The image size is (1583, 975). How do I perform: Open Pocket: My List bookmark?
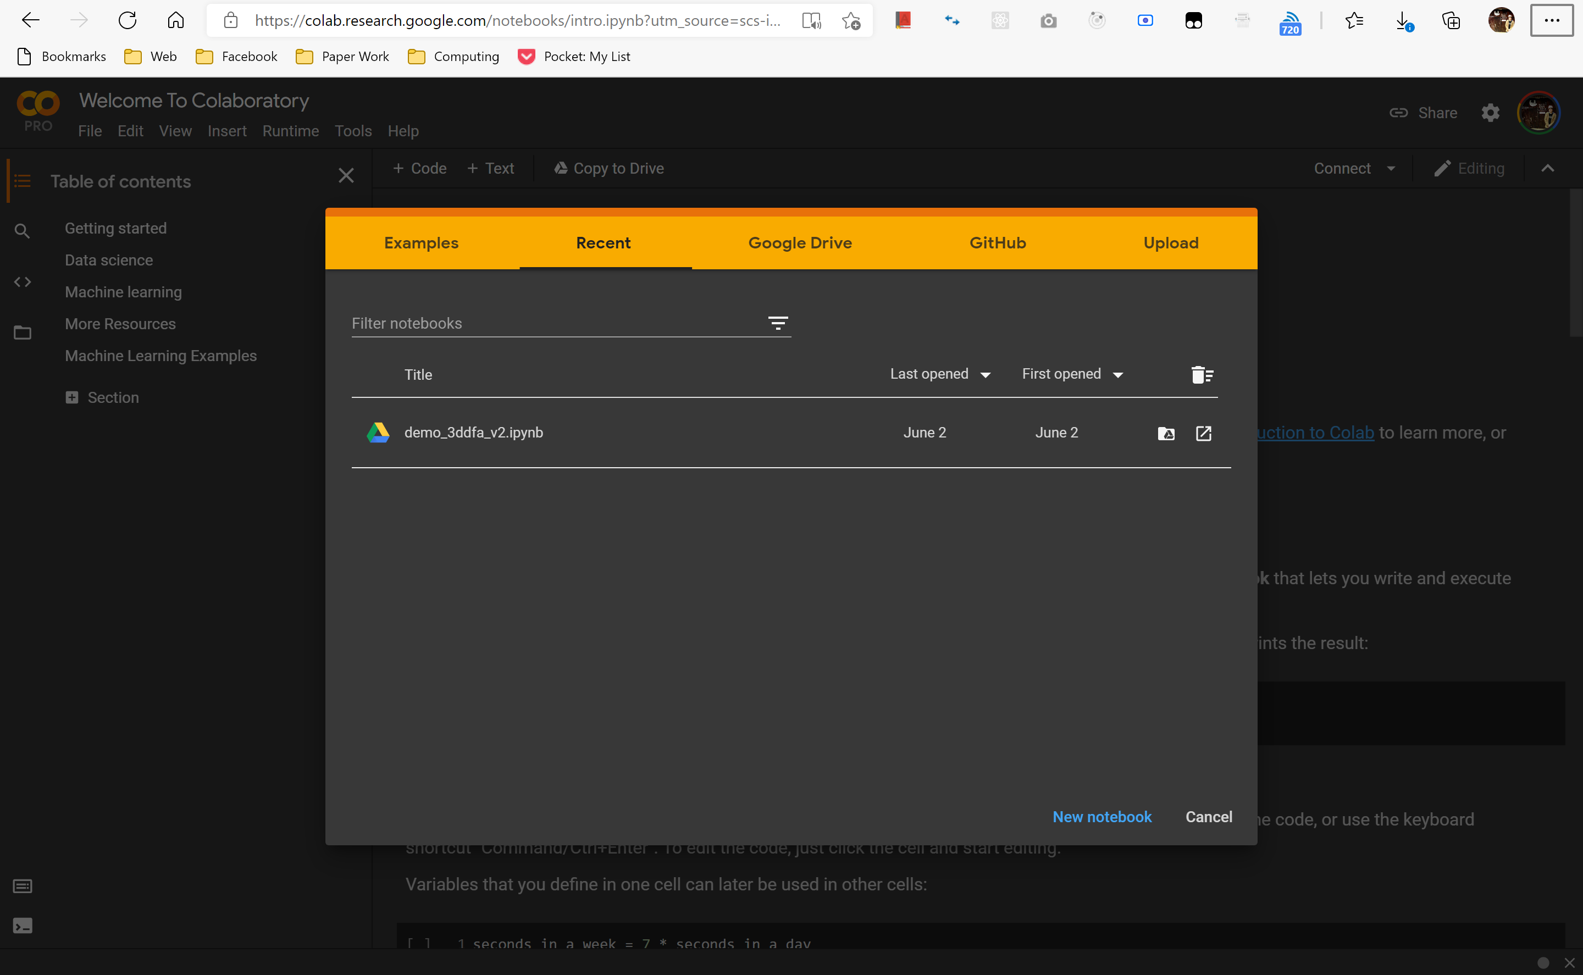[x=574, y=56]
